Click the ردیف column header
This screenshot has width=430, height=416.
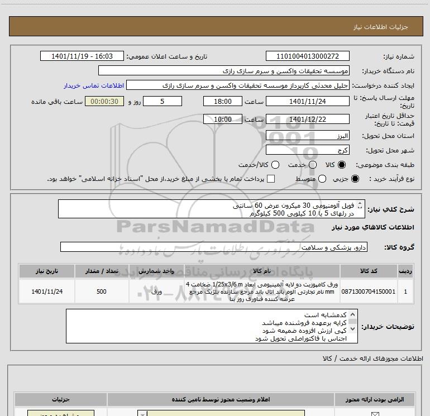pyautogui.click(x=405, y=271)
